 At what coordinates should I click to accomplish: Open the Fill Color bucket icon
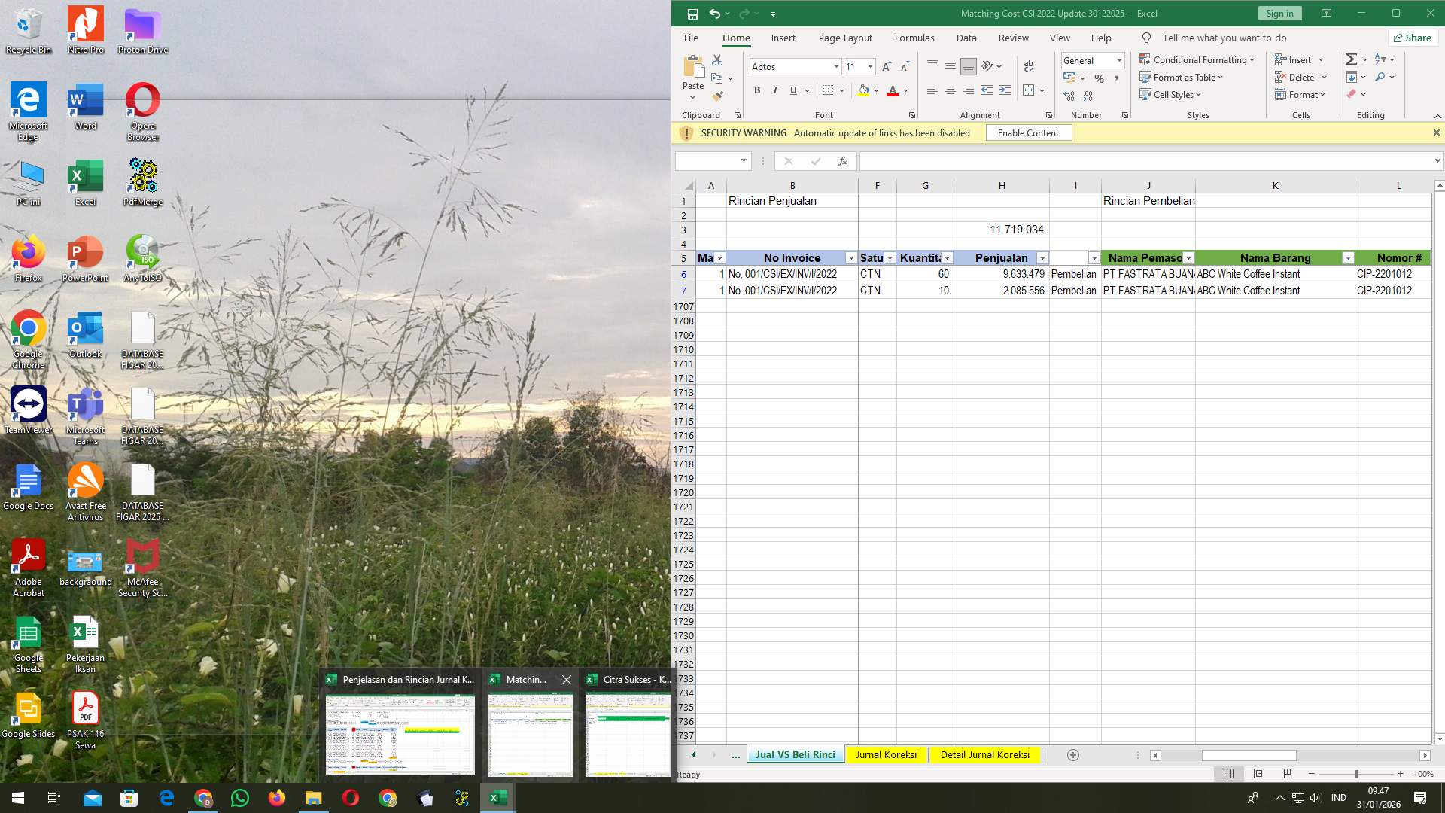point(864,90)
